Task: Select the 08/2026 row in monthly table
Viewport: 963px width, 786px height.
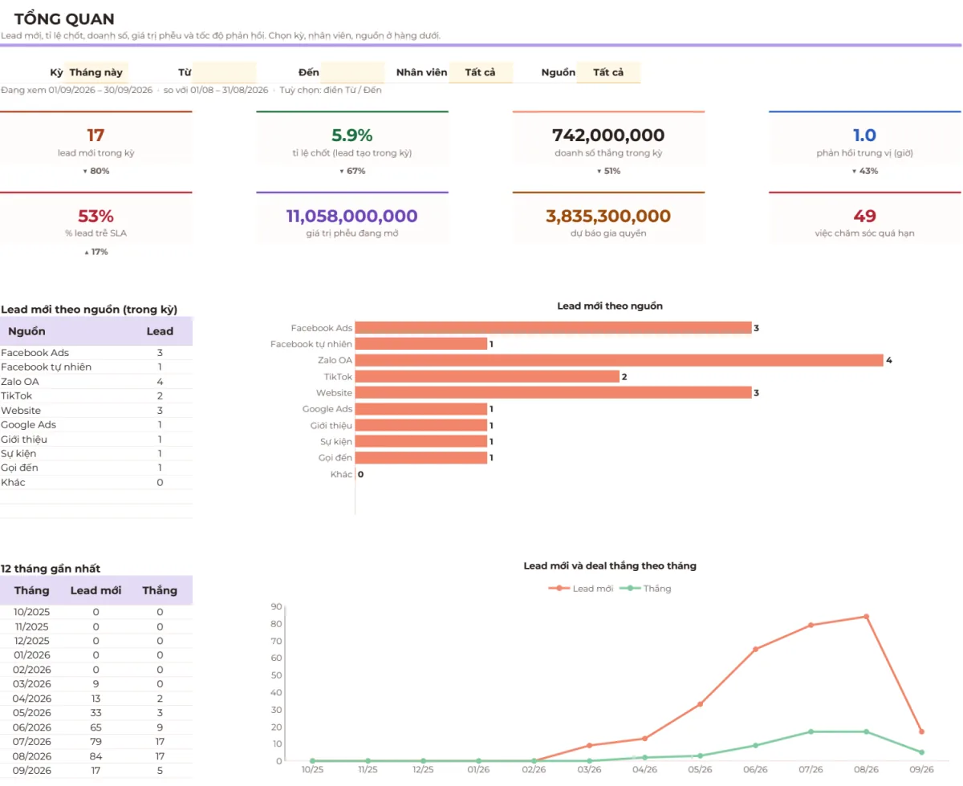Action: (96, 756)
